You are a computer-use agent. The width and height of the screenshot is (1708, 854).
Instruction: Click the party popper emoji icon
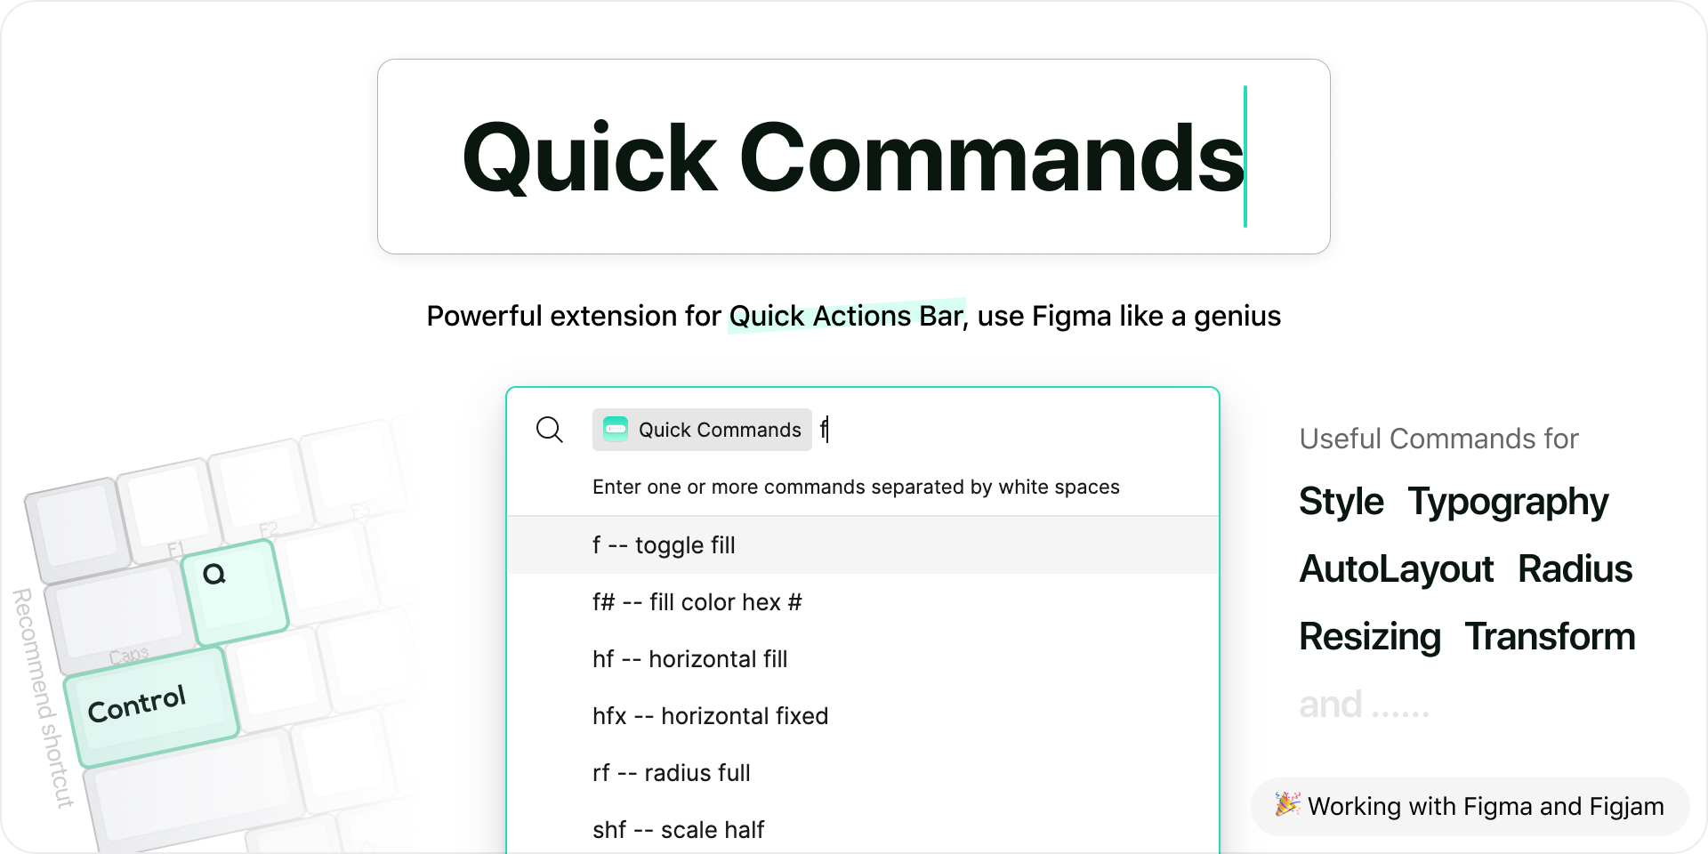click(1287, 804)
